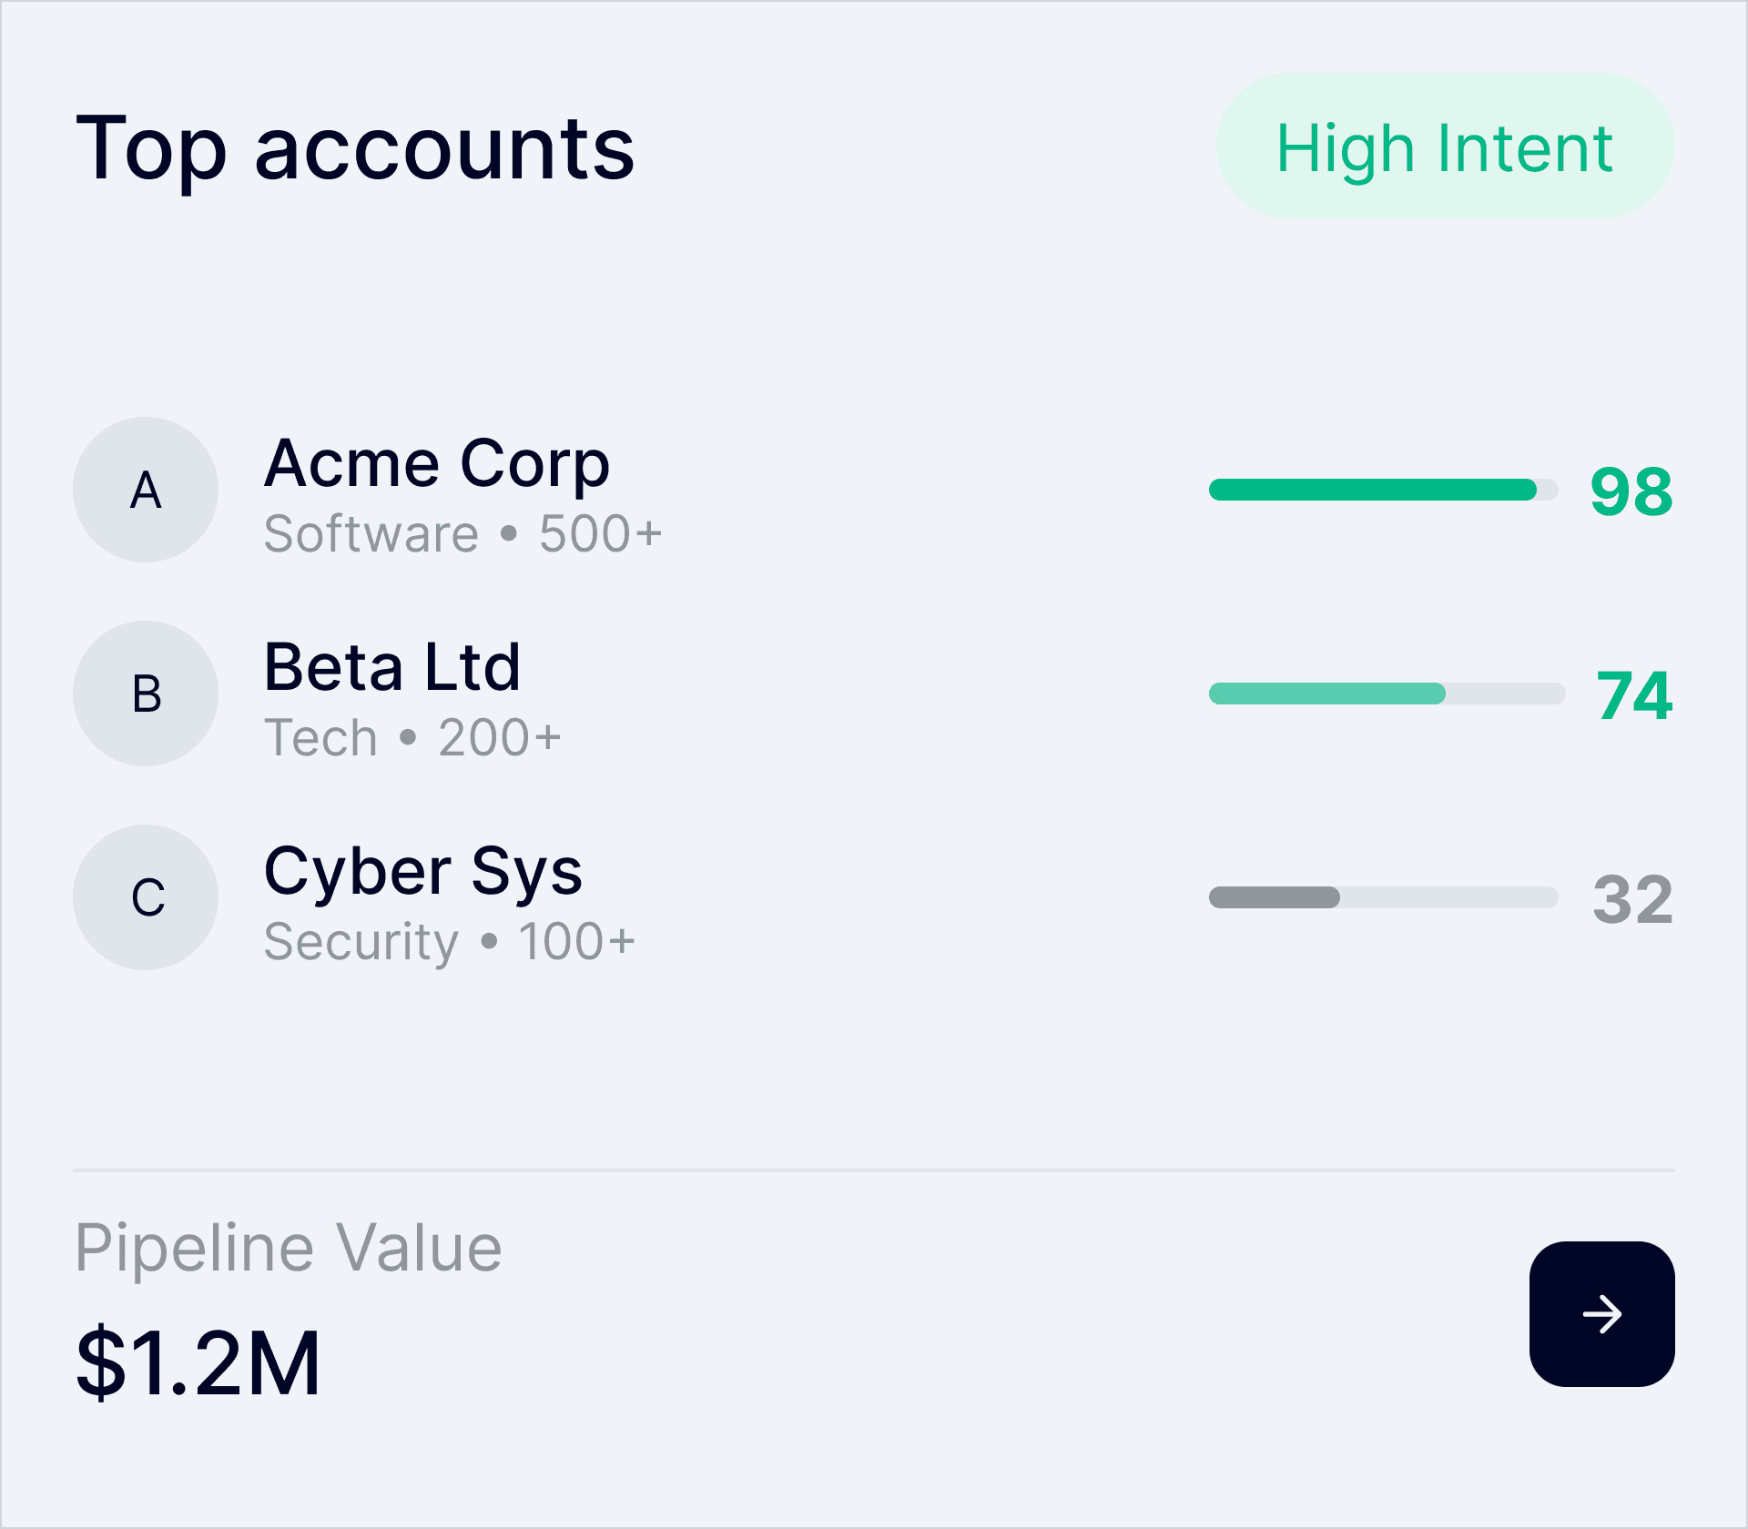Click Beta Ltd's score progress bar
This screenshot has width=1748, height=1529.
[1386, 694]
